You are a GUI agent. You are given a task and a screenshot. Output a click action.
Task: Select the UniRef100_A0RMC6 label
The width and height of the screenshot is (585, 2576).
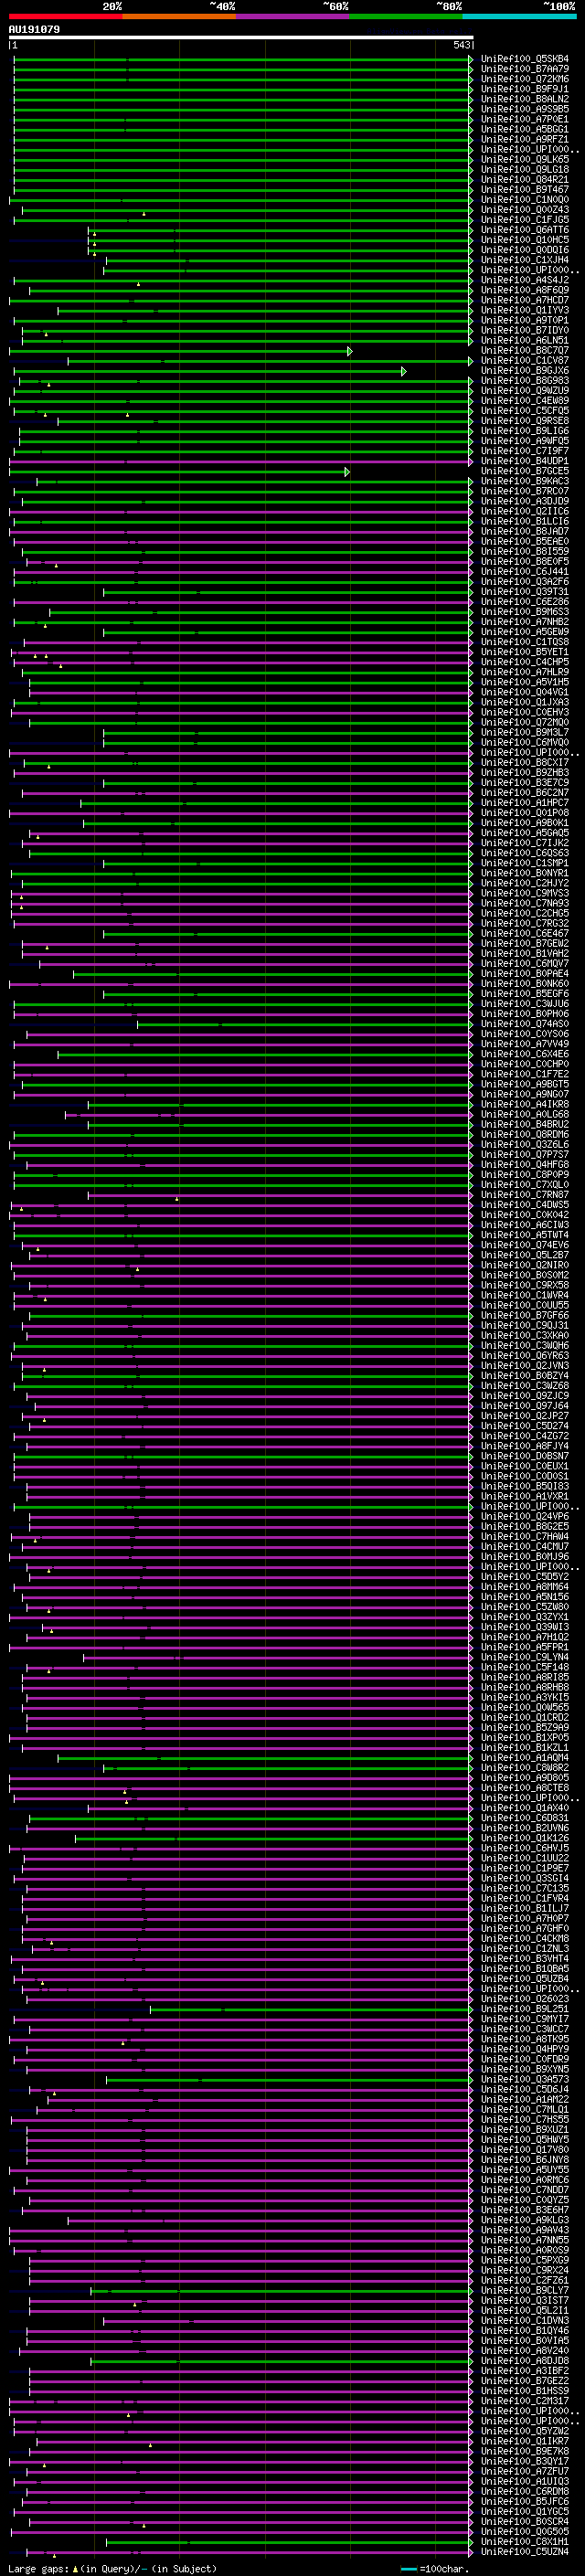(524, 2179)
